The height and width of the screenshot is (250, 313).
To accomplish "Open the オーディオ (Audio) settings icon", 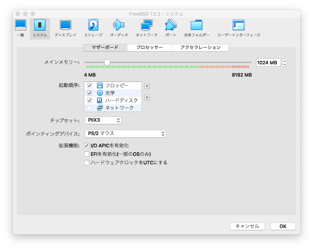I will pyautogui.click(x=119, y=28).
